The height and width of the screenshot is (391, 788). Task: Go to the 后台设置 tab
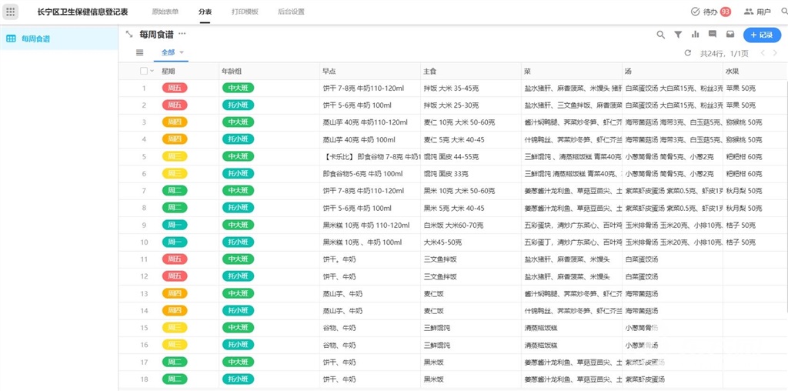[x=290, y=12]
